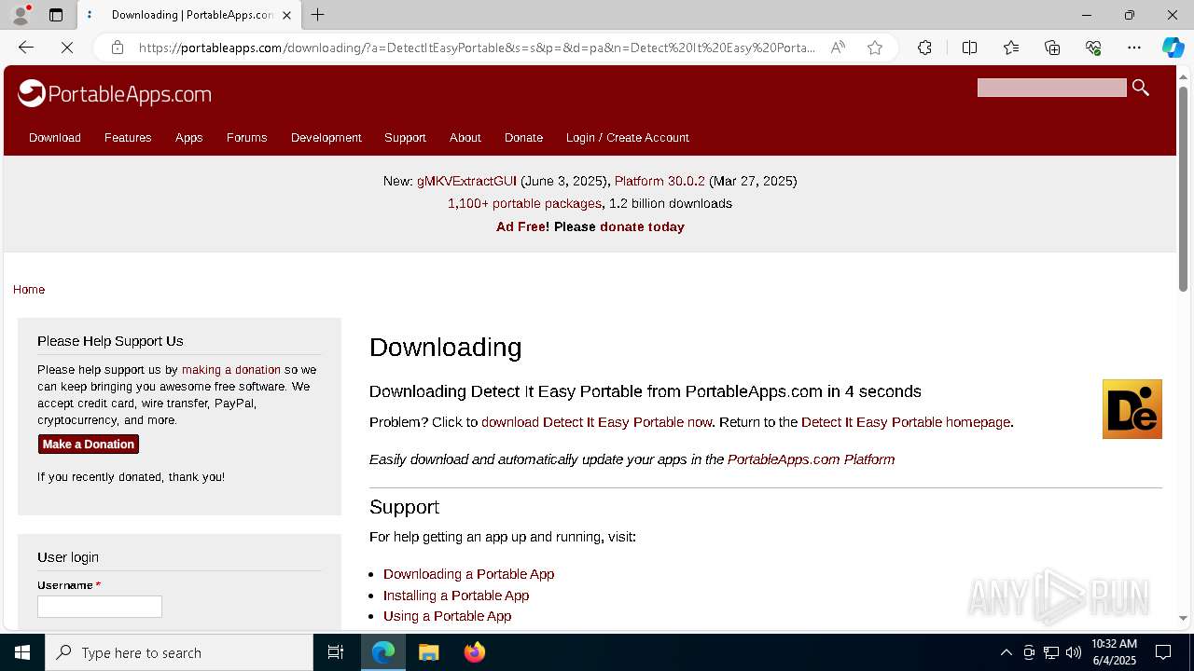Click the Make a Donation button
Screen dimensions: 1194x671
[x=89, y=445]
